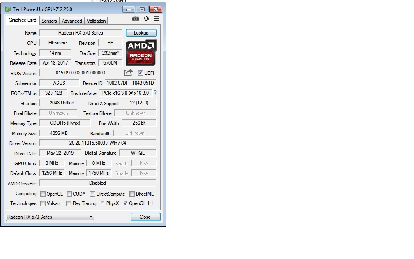Switch to the Validation tab
Image resolution: width=414 pixels, height=259 pixels.
(96, 21)
